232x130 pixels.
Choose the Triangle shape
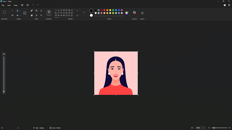click(72, 10)
